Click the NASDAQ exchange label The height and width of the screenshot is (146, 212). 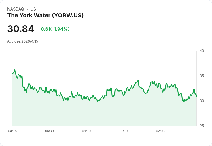tap(16, 9)
